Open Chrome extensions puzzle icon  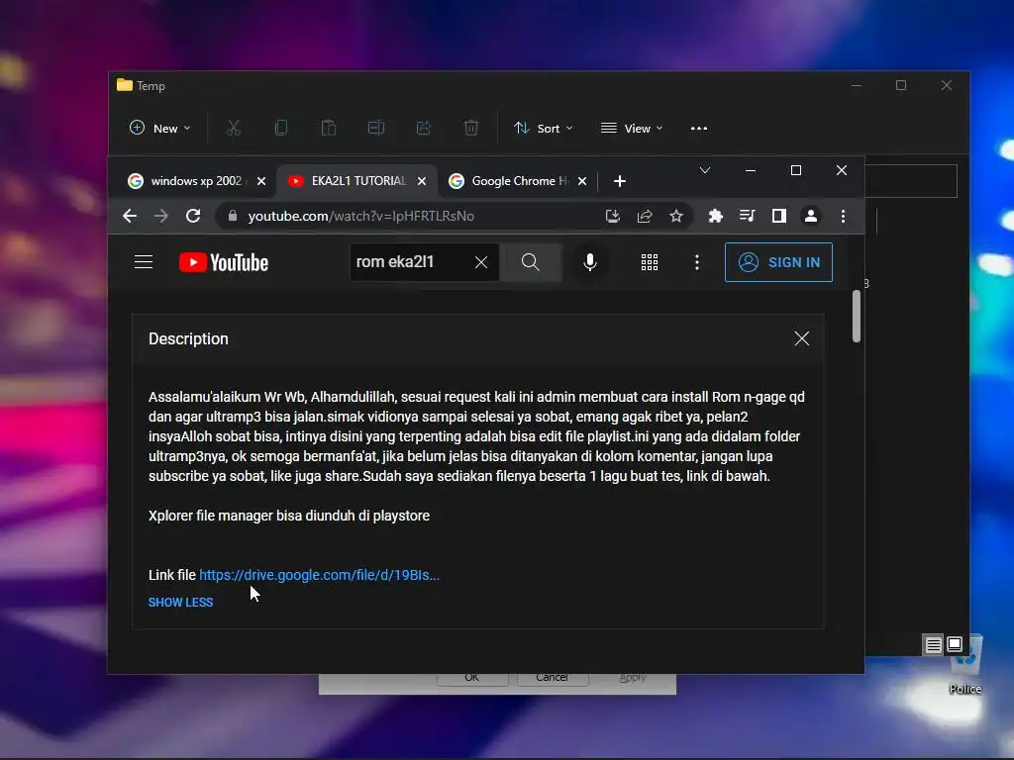click(715, 216)
